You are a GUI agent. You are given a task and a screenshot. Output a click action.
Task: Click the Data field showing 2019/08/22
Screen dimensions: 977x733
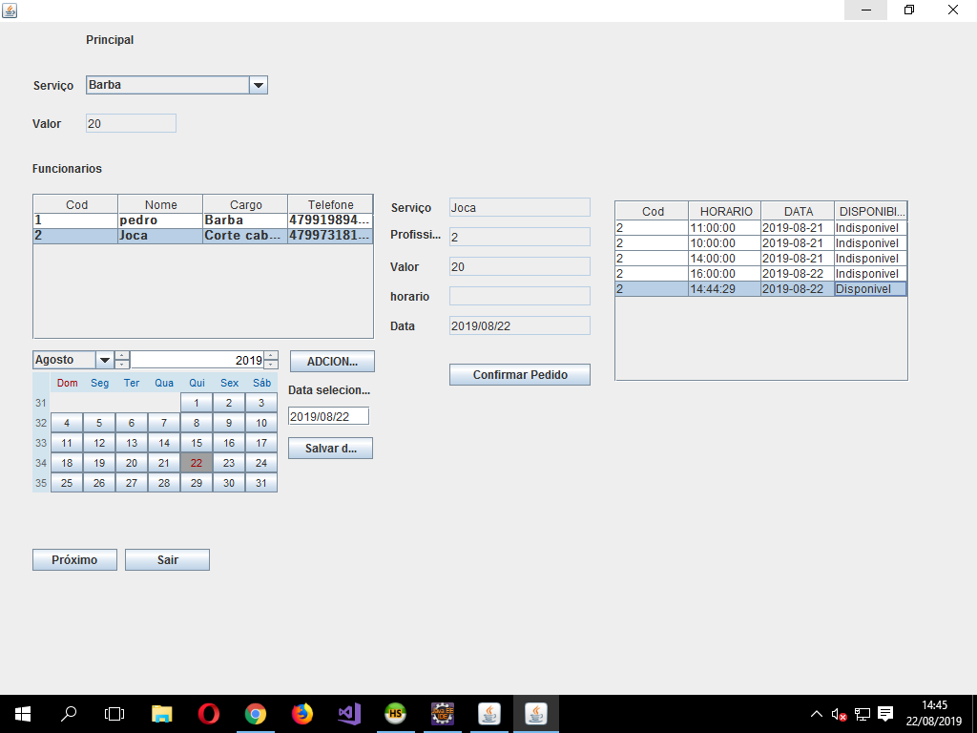[x=520, y=325]
